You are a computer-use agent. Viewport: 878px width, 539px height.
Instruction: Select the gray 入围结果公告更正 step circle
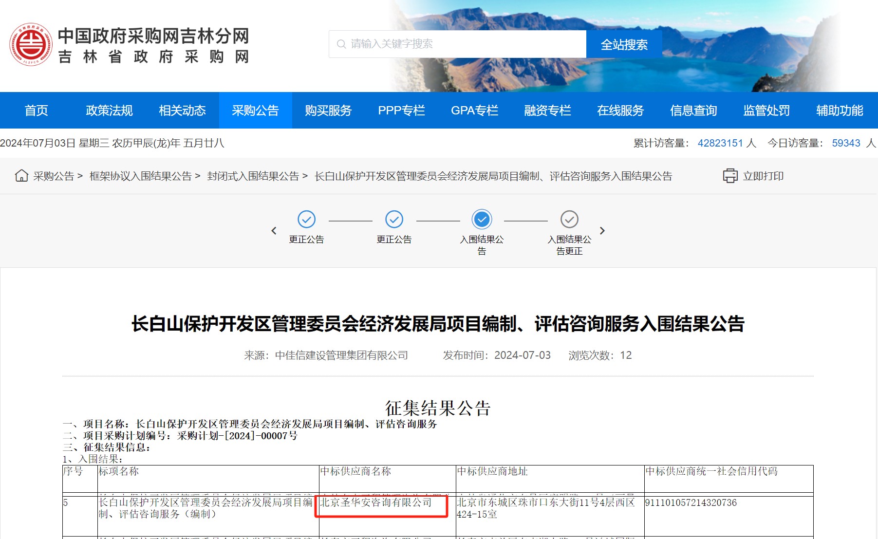[570, 220]
